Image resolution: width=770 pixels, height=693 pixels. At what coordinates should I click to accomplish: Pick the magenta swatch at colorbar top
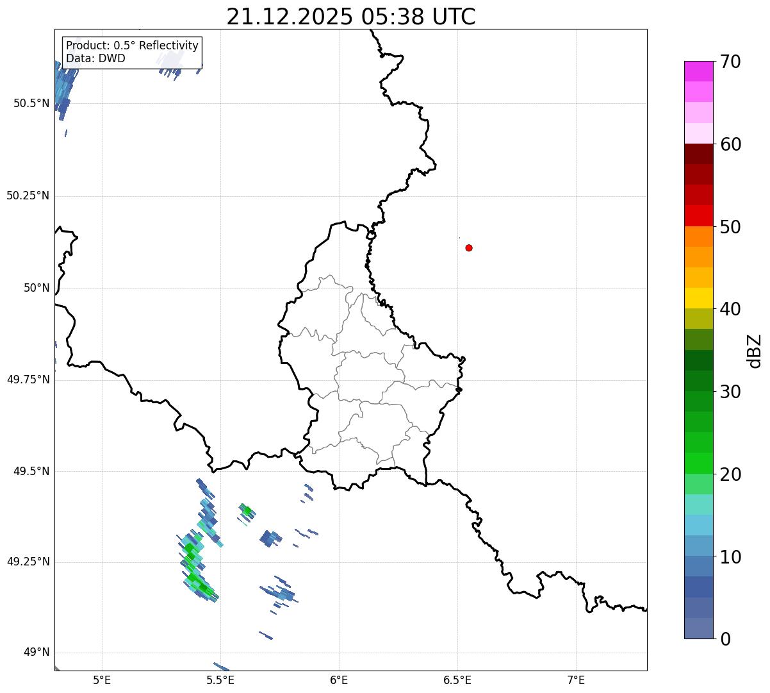pyautogui.click(x=698, y=71)
